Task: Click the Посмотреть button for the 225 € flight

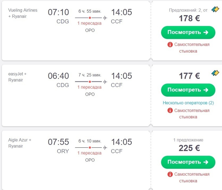Action: 188,162
